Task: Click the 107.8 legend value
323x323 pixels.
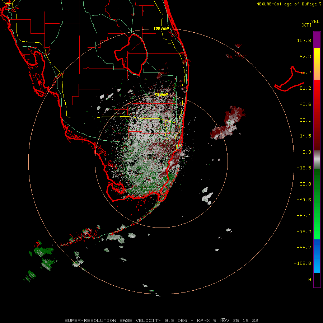Action: click(x=304, y=40)
